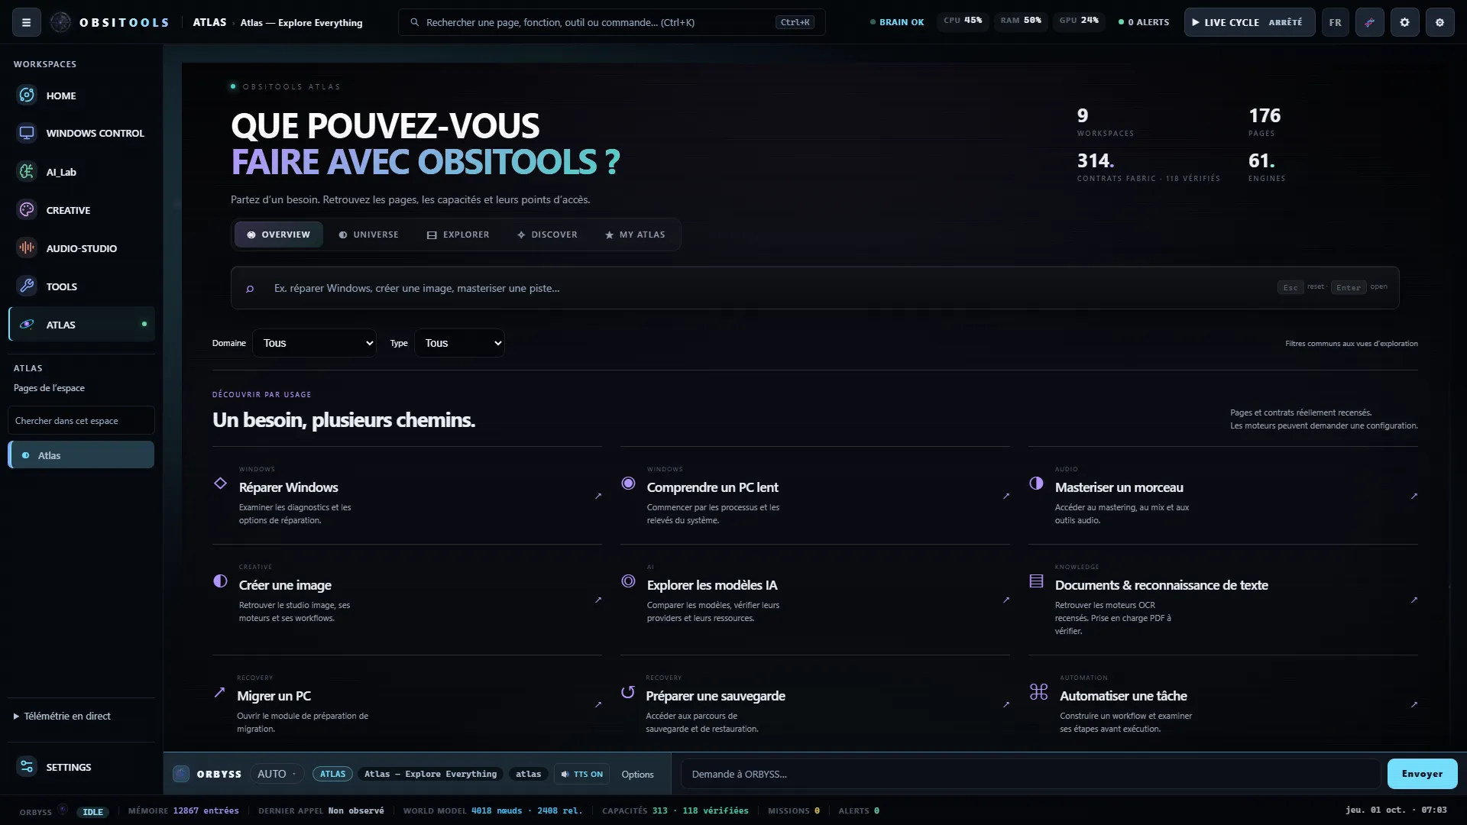
Task: Open the WINDOWS CONTROL workspace
Action: 81,133
